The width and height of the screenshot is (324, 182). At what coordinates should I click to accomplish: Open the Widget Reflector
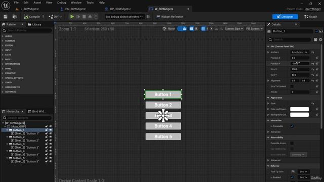170,17
